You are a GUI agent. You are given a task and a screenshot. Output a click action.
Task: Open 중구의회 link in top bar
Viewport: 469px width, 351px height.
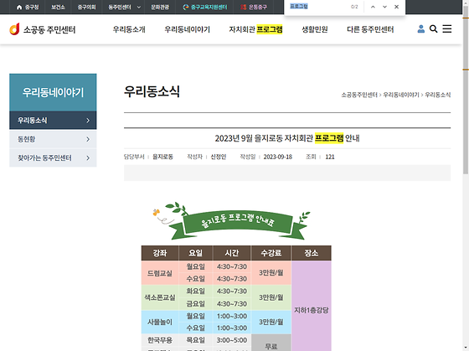[x=86, y=8]
